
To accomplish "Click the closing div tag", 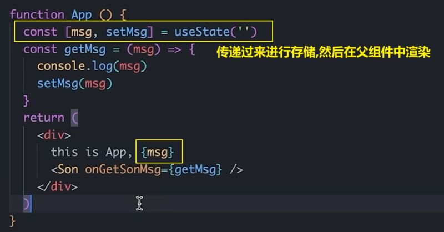I will tap(57, 186).
